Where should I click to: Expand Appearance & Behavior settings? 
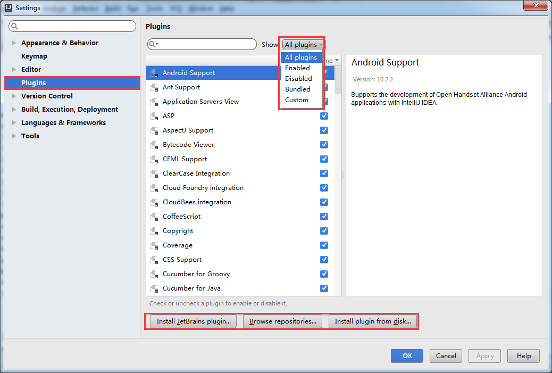[x=14, y=43]
